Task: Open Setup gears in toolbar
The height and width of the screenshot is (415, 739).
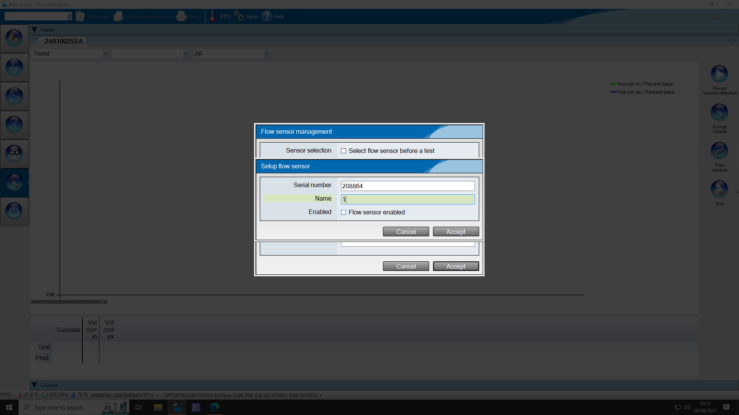Action: click(239, 17)
